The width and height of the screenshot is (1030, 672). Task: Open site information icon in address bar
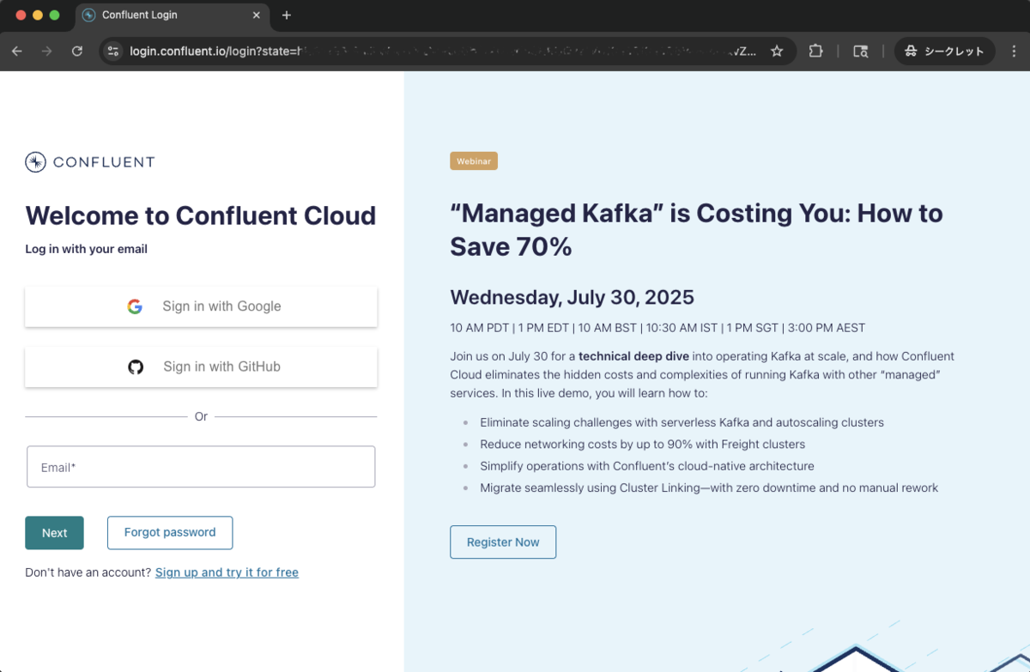(113, 51)
